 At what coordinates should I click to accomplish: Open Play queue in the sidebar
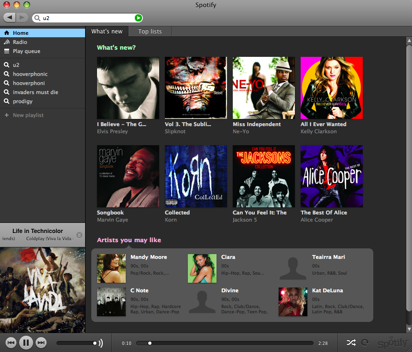[43, 51]
